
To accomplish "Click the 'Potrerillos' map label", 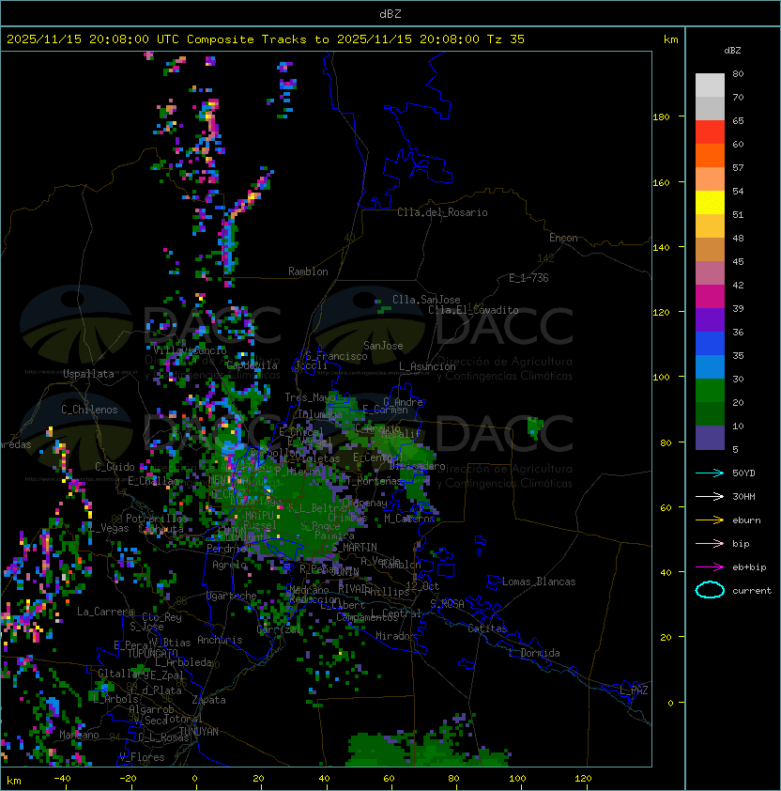I will 157,519.
